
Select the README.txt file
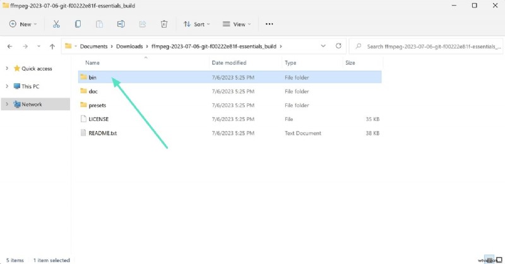pyautogui.click(x=103, y=133)
